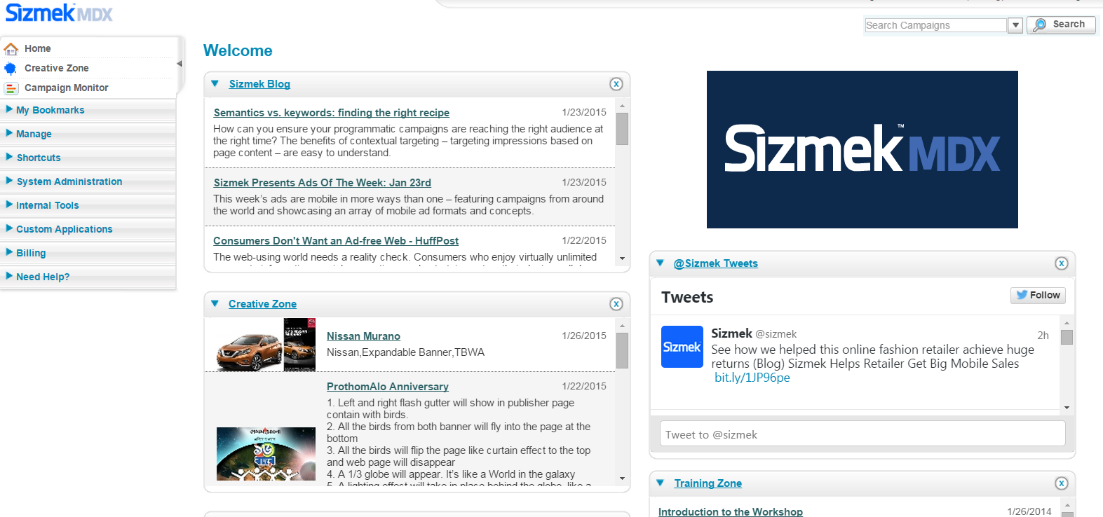
Task: Open the bit.ly/1JP96pe tweet link
Action: point(752,378)
